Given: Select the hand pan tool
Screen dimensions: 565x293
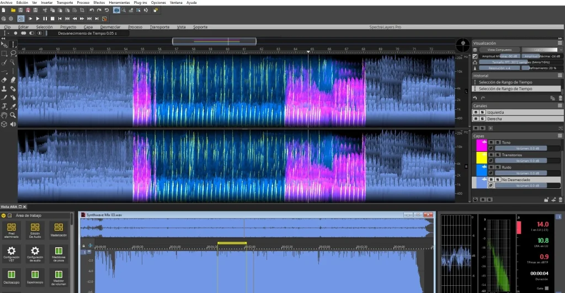Looking at the screenshot, I should coord(4,115).
